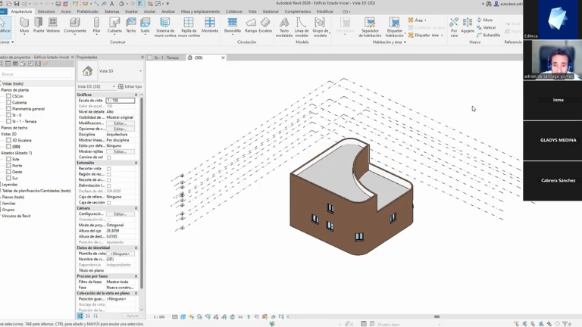The height and width of the screenshot is (327, 582).
Task: Select the Muro wall tool
Action: 24,25
